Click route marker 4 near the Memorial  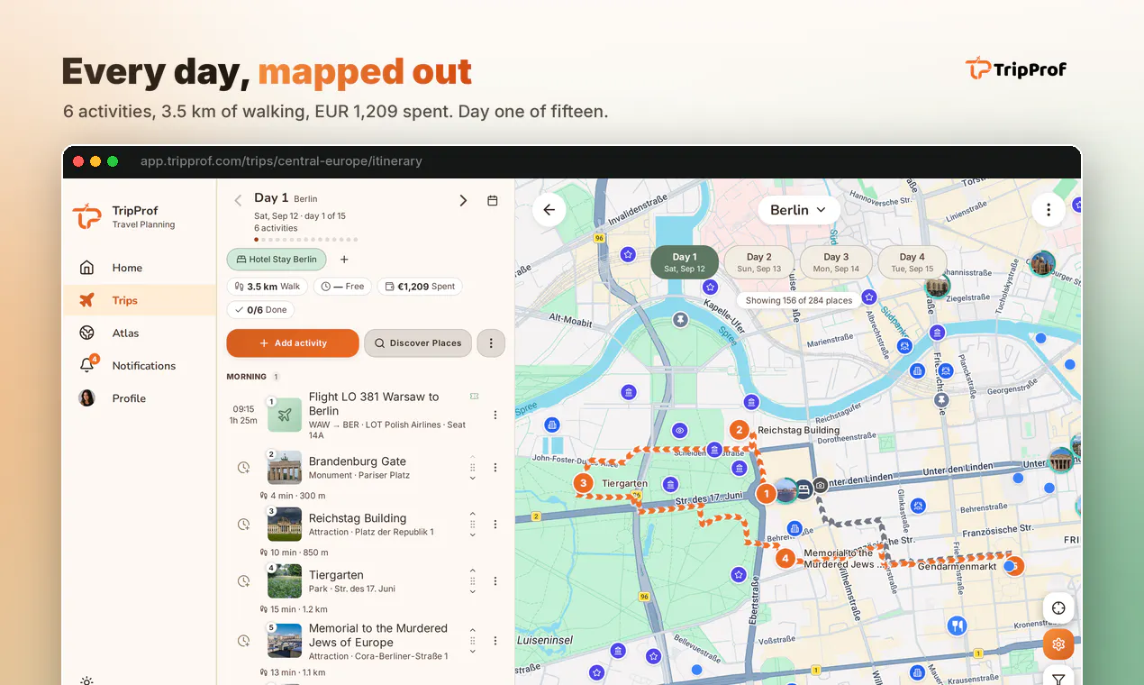pos(785,558)
